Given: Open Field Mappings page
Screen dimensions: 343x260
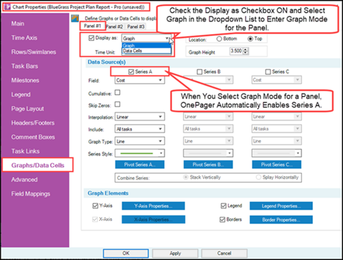Looking at the screenshot, I should tap(31, 194).
